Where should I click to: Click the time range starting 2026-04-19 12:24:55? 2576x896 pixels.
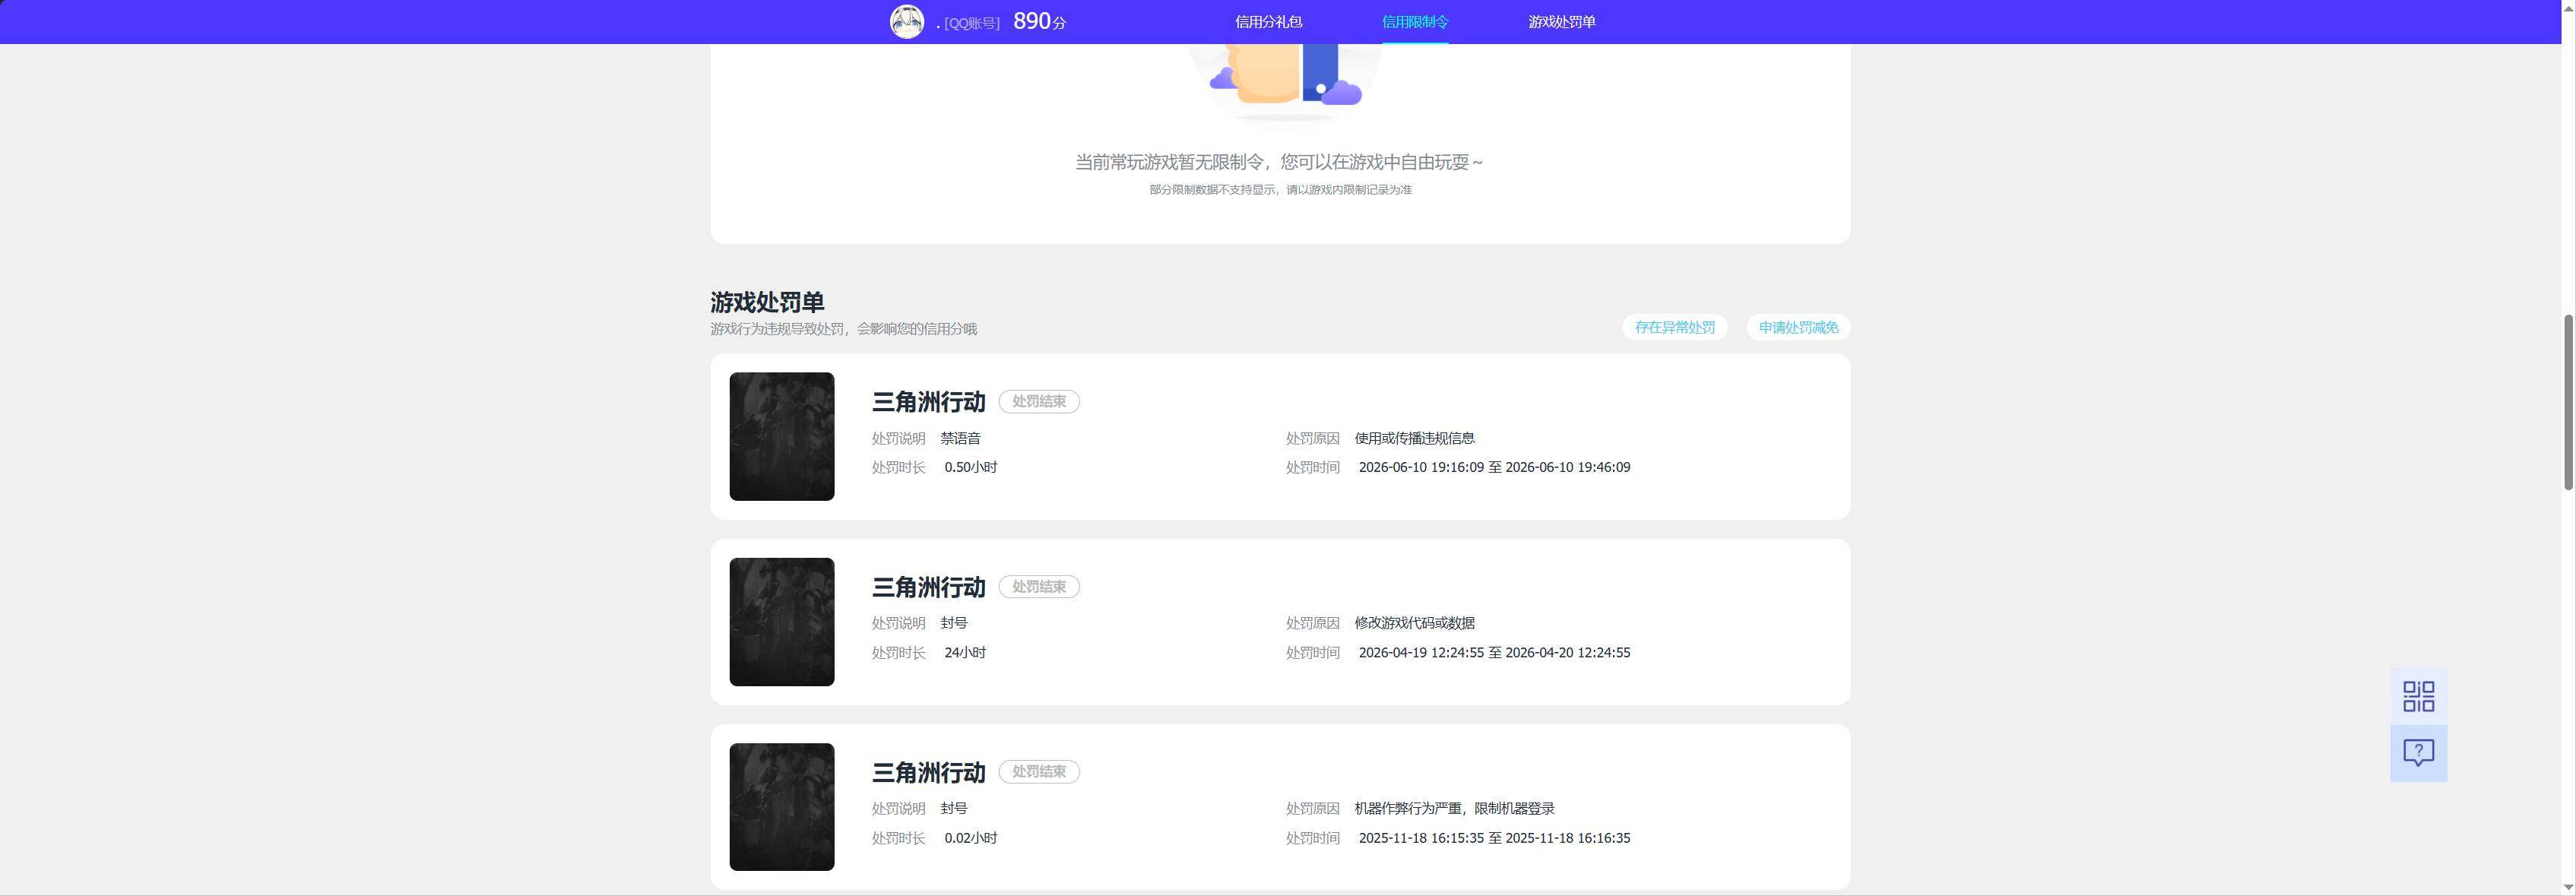tap(1494, 653)
